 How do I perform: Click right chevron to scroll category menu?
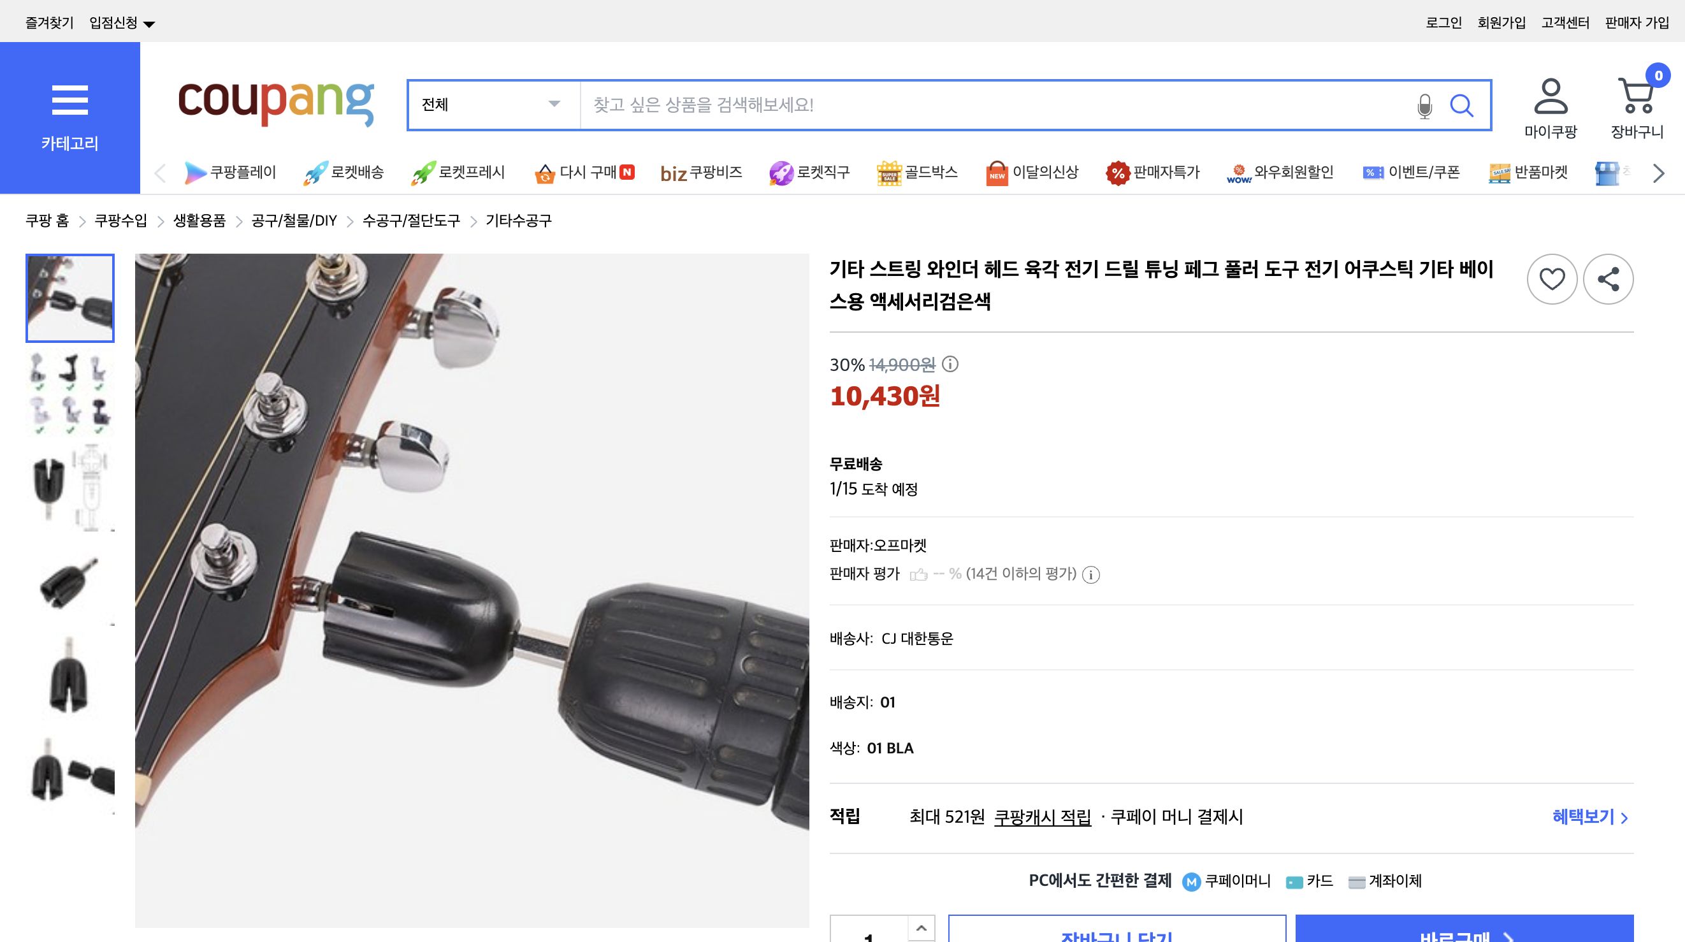(x=1658, y=173)
